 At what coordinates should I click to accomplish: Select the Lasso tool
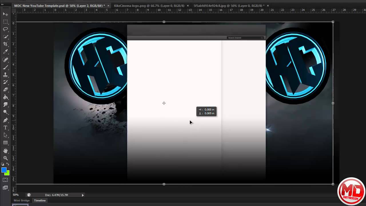(x=5, y=29)
